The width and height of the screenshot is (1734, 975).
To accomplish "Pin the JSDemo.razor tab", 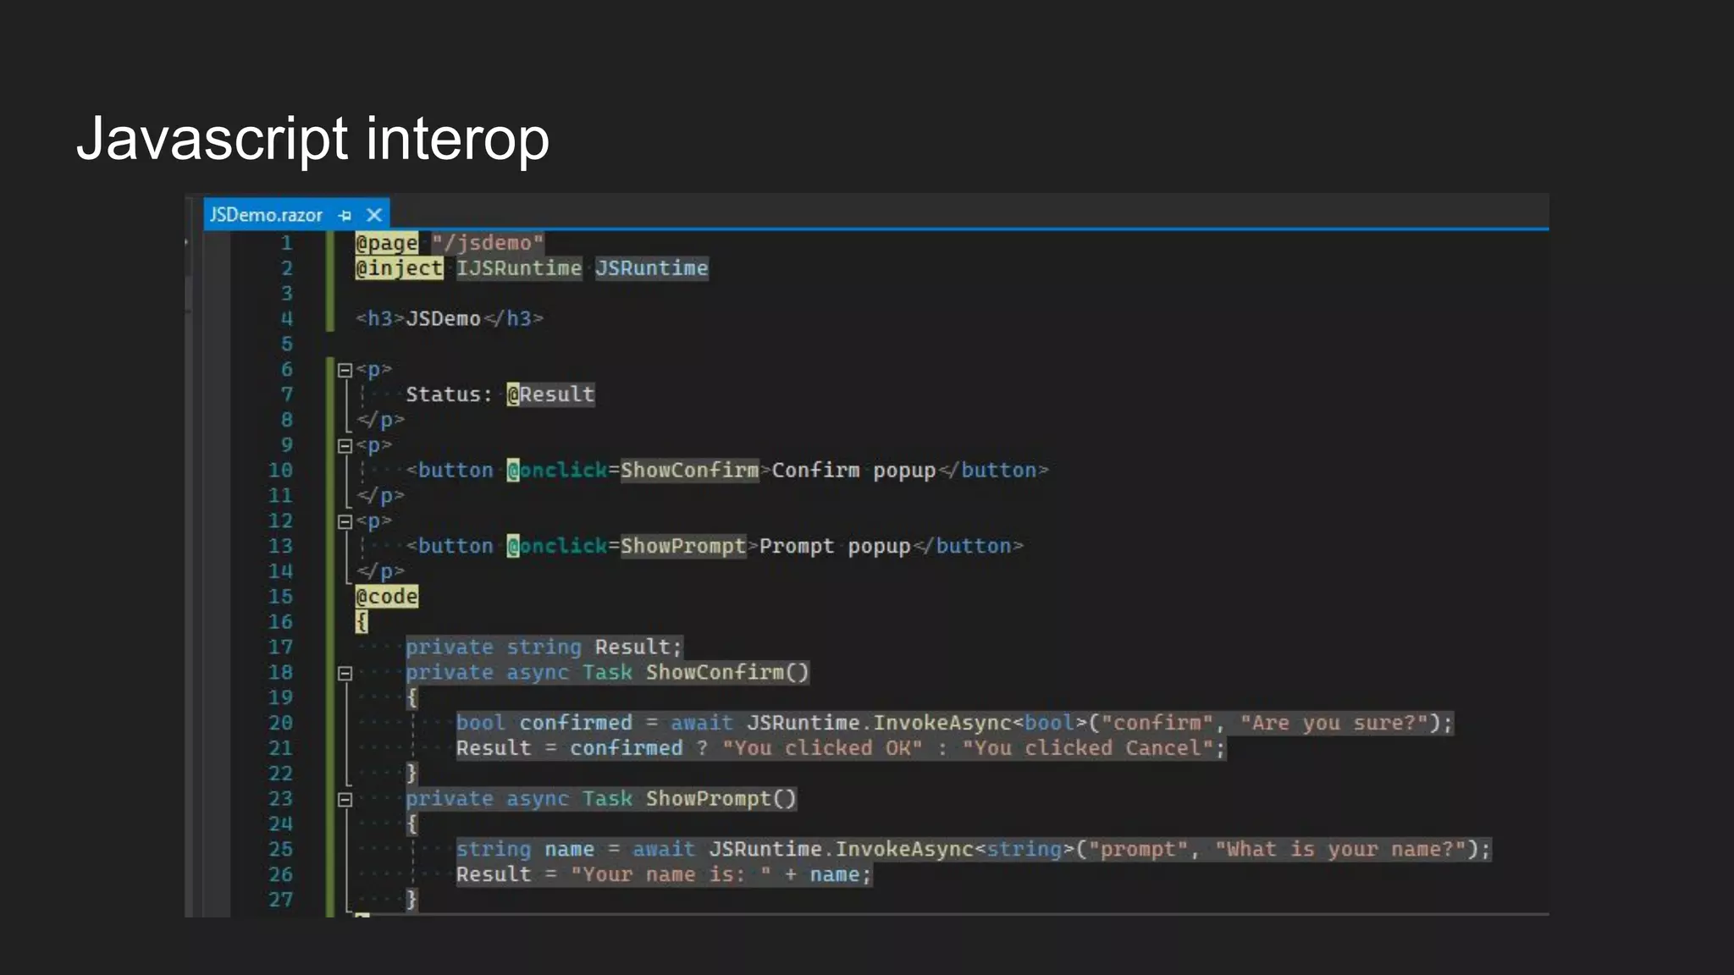I will point(345,216).
